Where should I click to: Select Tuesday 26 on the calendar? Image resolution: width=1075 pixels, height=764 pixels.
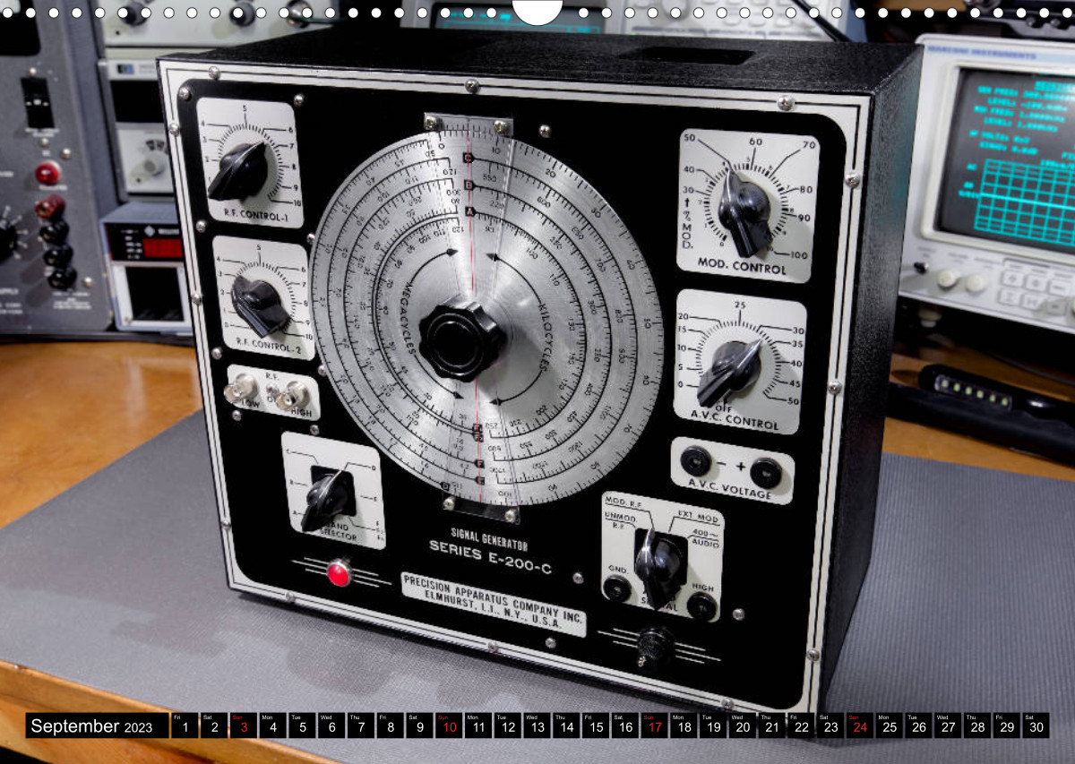(x=919, y=726)
